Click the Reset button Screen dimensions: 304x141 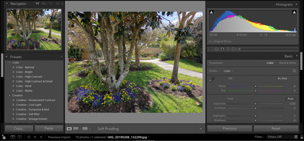click(x=276, y=128)
